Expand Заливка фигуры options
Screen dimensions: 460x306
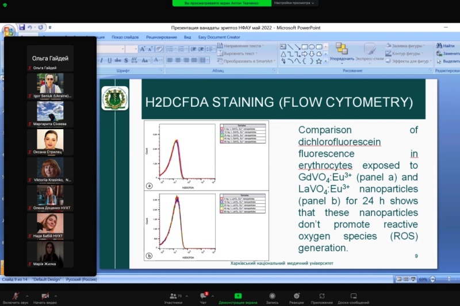click(405, 46)
